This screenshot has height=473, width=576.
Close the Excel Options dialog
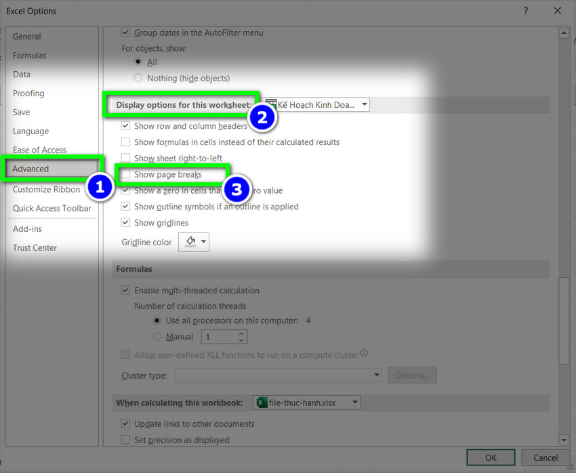557,11
